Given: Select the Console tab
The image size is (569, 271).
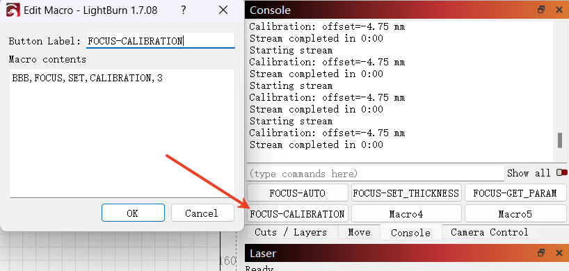Looking at the screenshot, I should click(x=411, y=232).
